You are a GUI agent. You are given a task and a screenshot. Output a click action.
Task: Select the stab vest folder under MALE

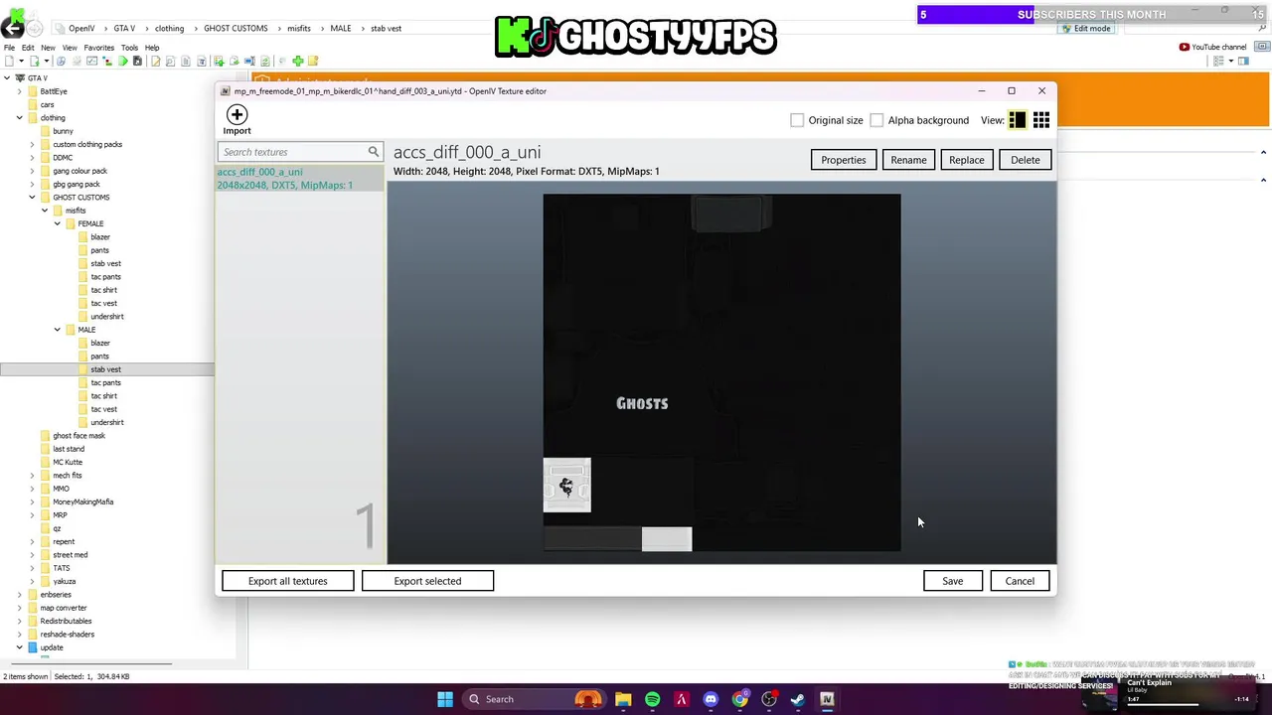click(105, 369)
